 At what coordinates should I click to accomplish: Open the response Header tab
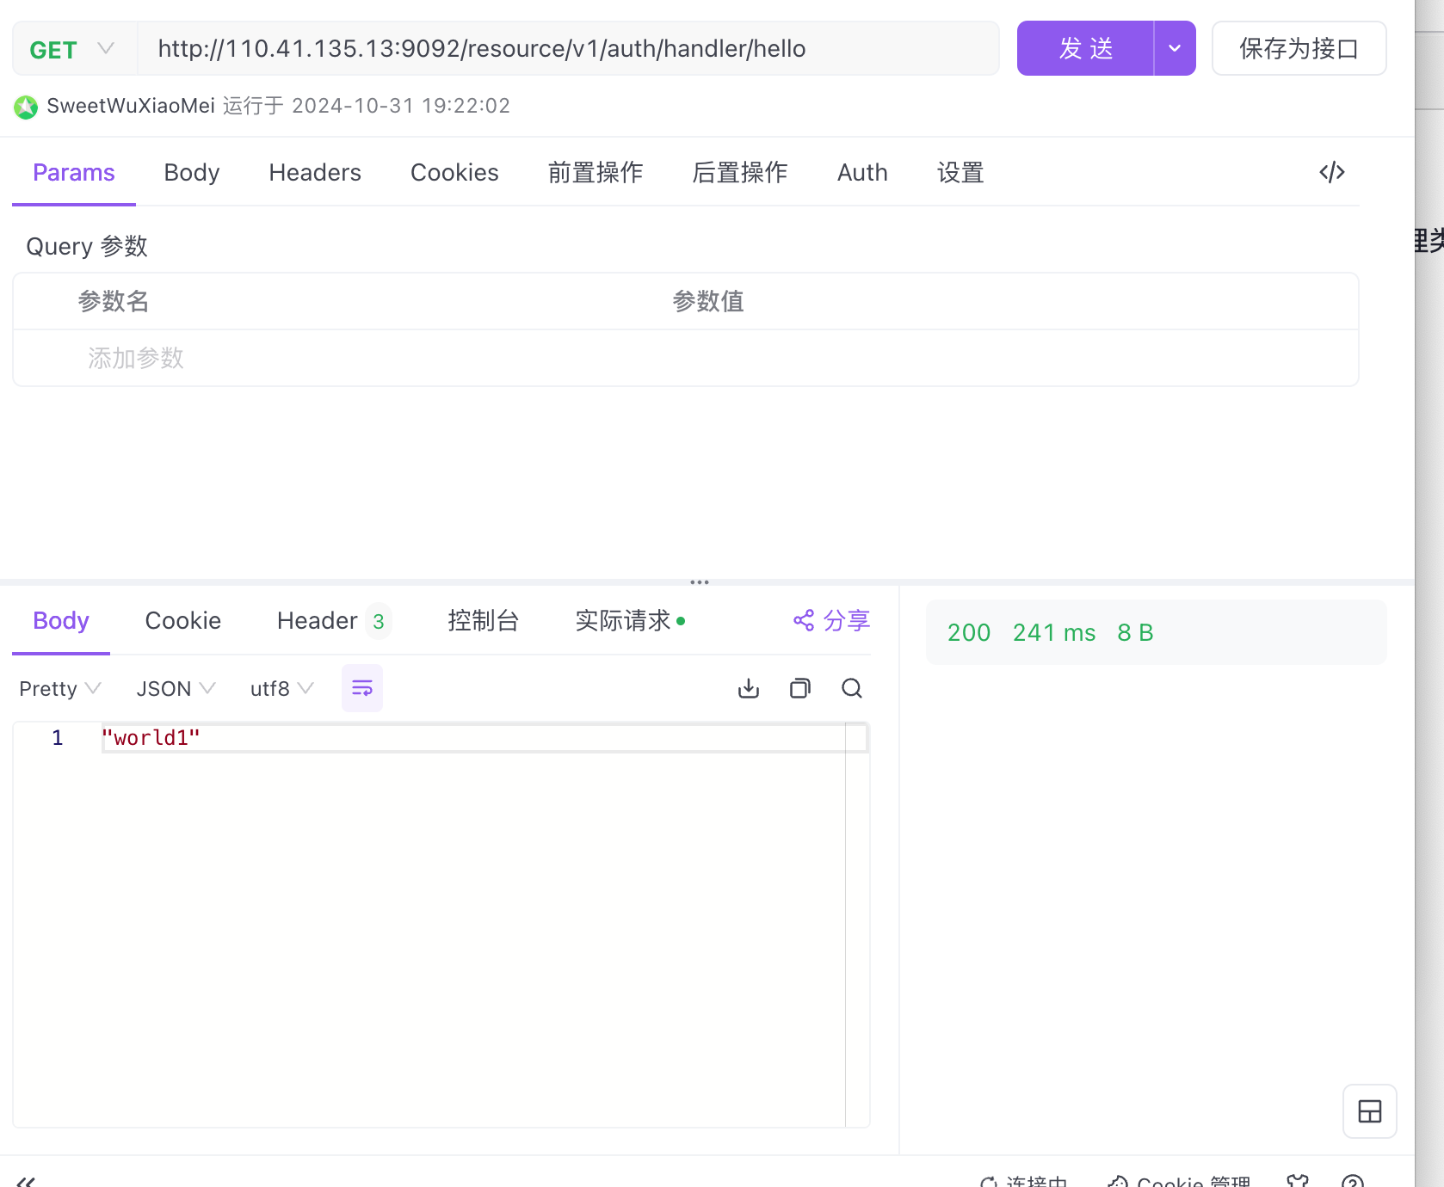[334, 621]
